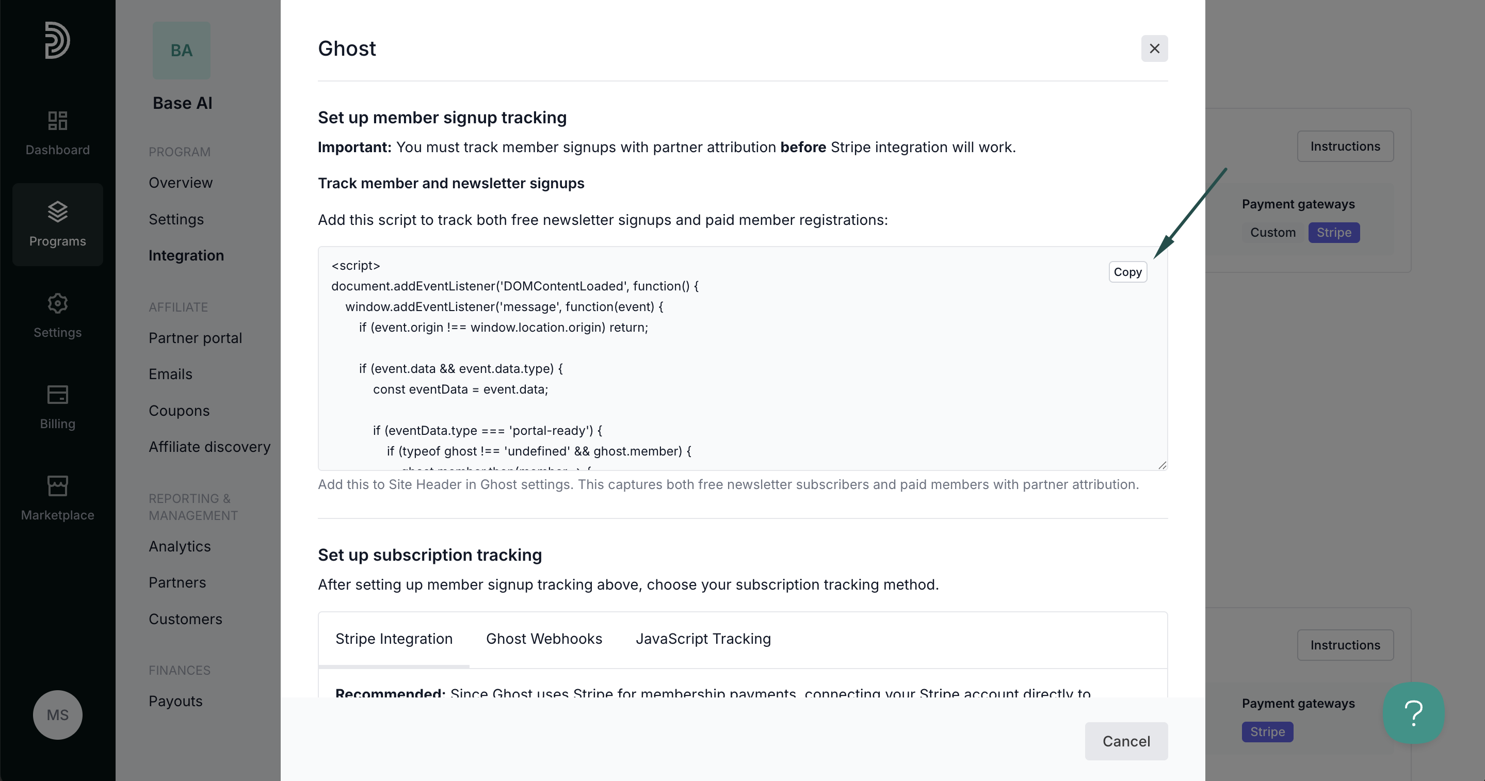1485x781 pixels.
Task: Open the Dashboard icon in sidebar
Action: click(x=58, y=121)
